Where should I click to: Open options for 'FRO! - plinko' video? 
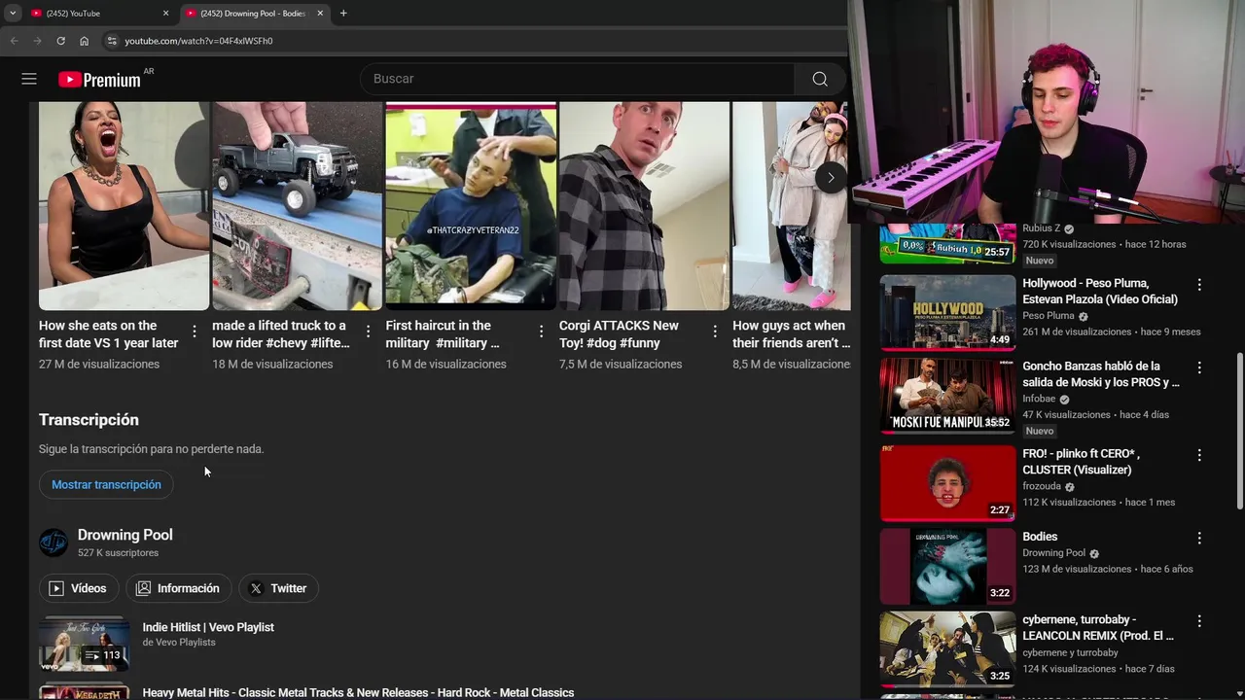(x=1199, y=455)
